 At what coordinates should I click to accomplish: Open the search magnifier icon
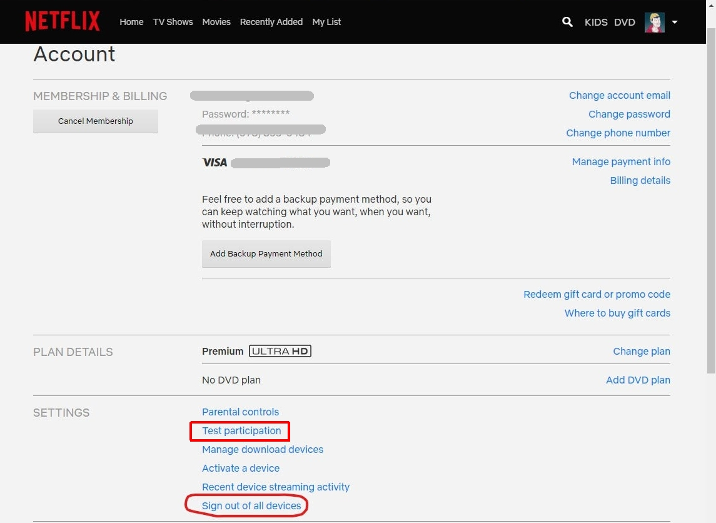point(567,22)
